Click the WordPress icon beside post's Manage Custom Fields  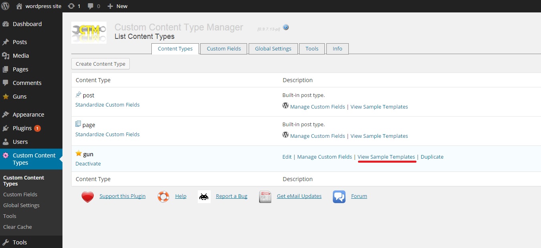286,106
